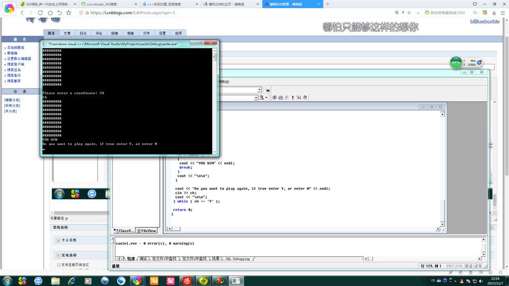Open Internet Explorer from the taskbar

[x=72, y=281]
